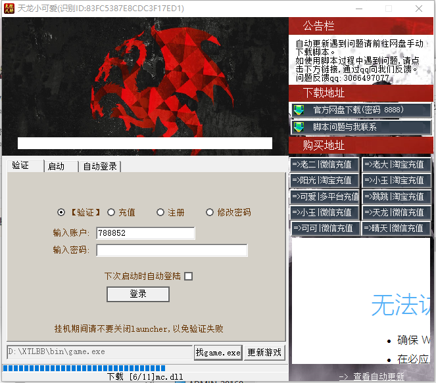Click the download icon beside 官方网盘下载
This screenshot has width=436, height=383.
pos(299,110)
